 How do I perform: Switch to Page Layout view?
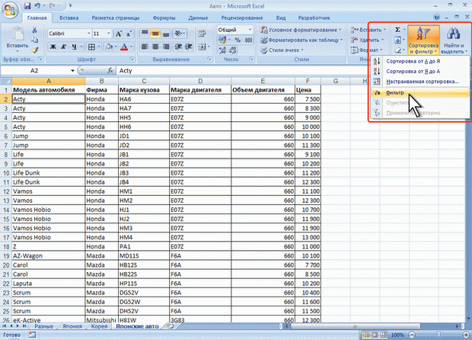coord(375,335)
